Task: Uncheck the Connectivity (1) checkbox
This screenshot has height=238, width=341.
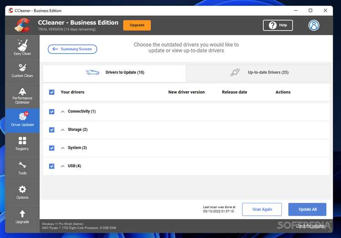Action: pos(52,112)
